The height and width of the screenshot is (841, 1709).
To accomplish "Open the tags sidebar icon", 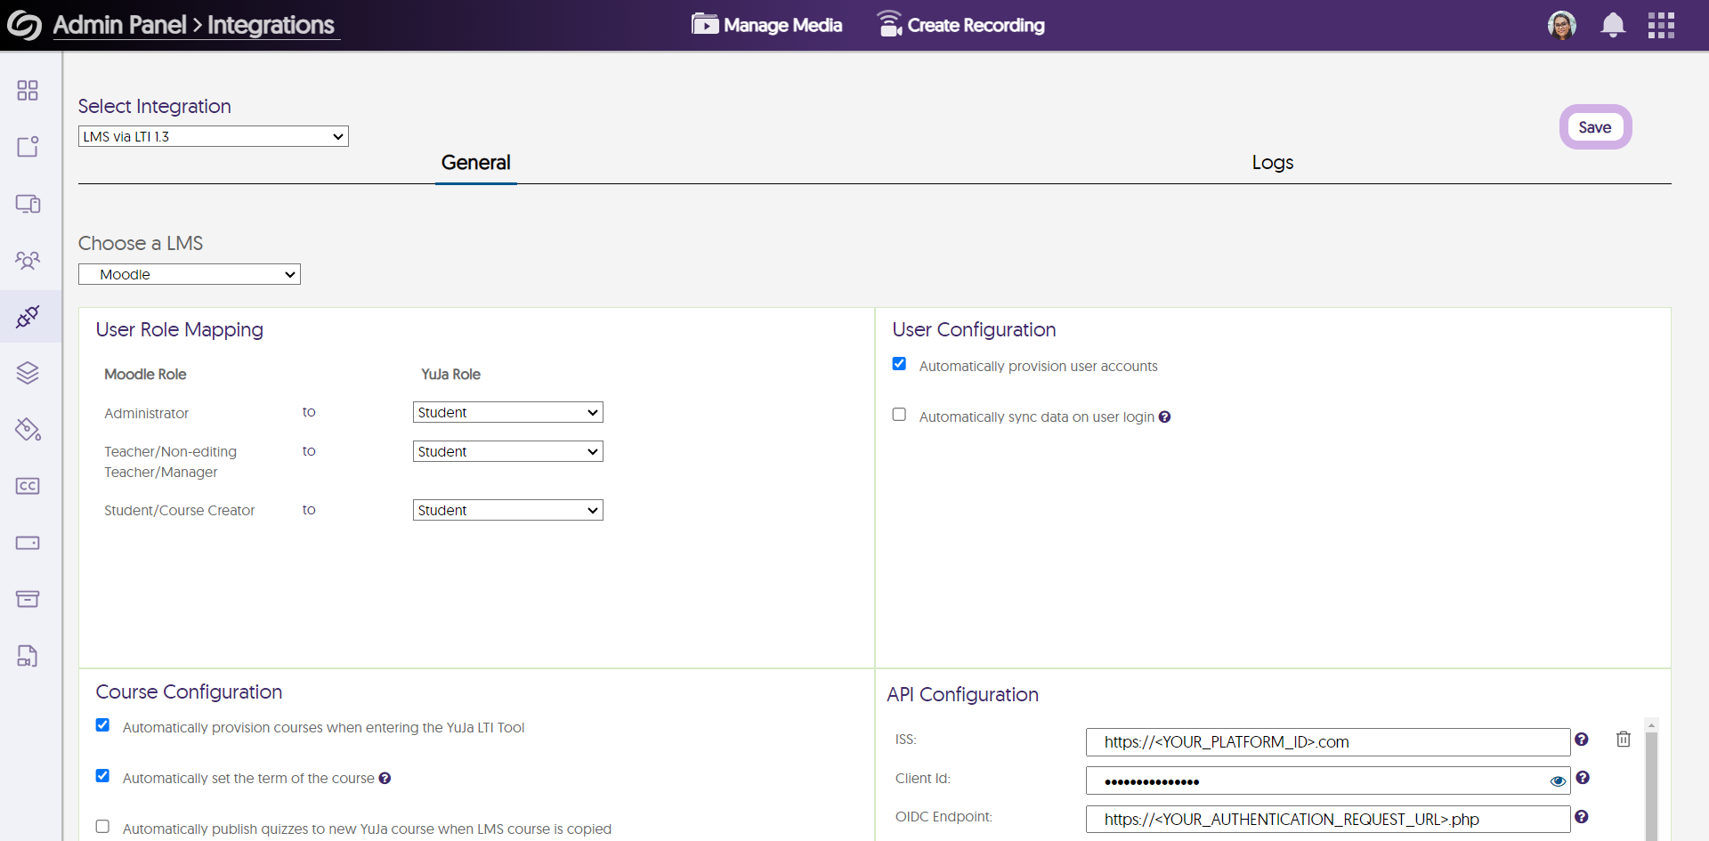I will click(x=28, y=430).
